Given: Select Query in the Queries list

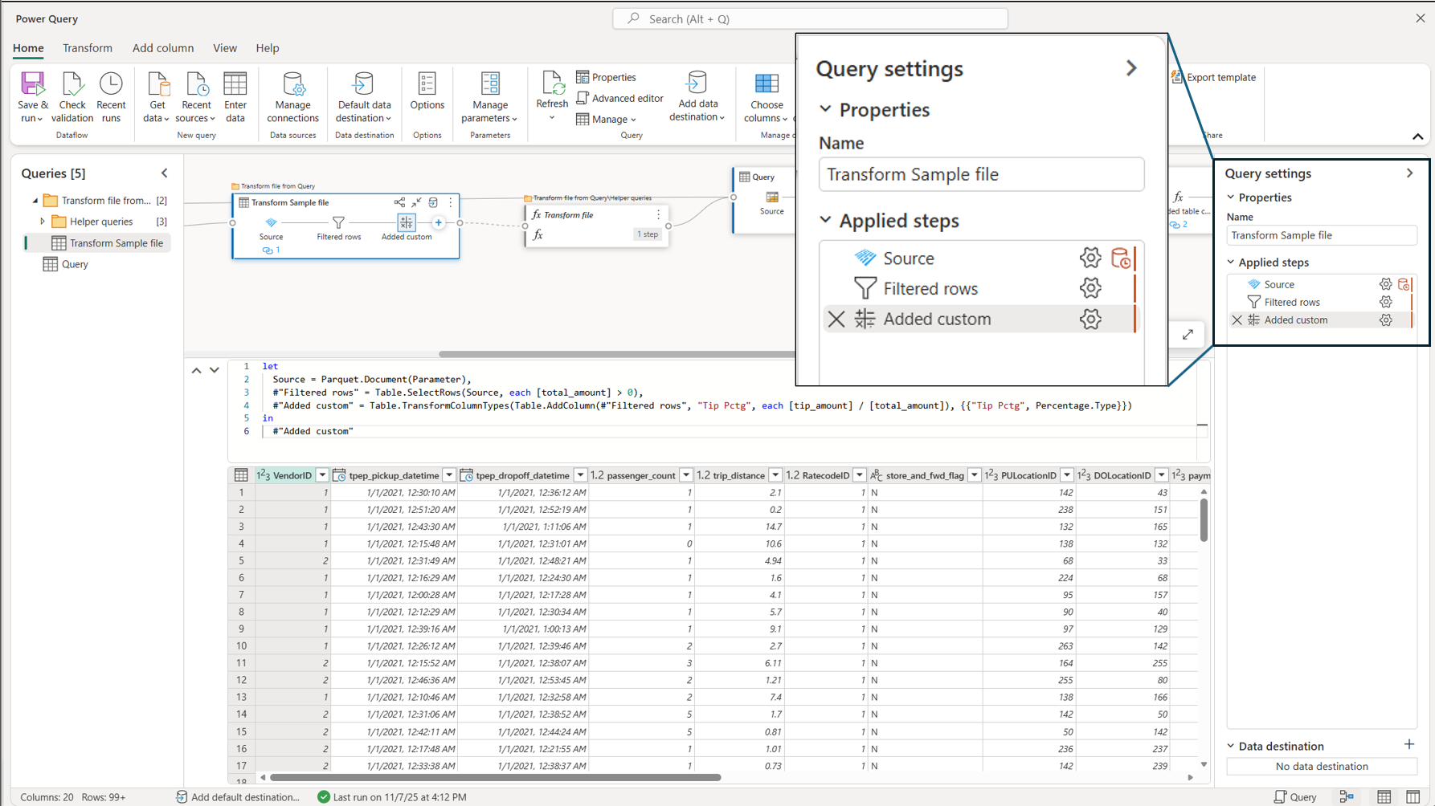Looking at the screenshot, I should pos(75,264).
